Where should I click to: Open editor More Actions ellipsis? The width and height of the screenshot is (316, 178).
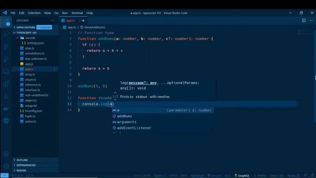pos(312,21)
